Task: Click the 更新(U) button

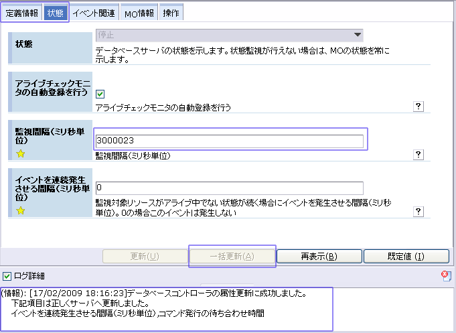Action: coord(144,257)
